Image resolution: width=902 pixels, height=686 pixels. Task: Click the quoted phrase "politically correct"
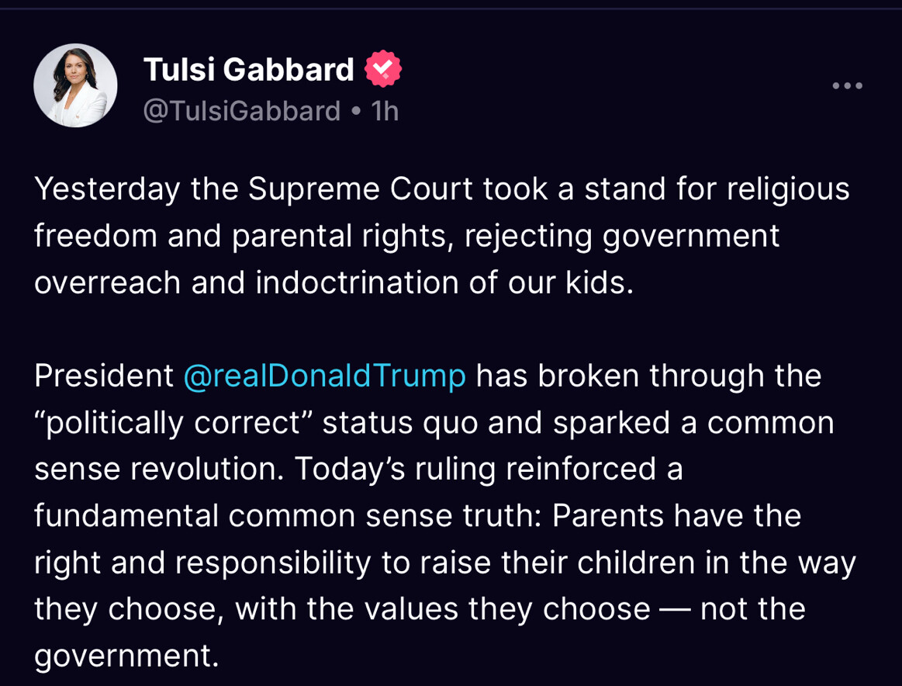coord(174,422)
